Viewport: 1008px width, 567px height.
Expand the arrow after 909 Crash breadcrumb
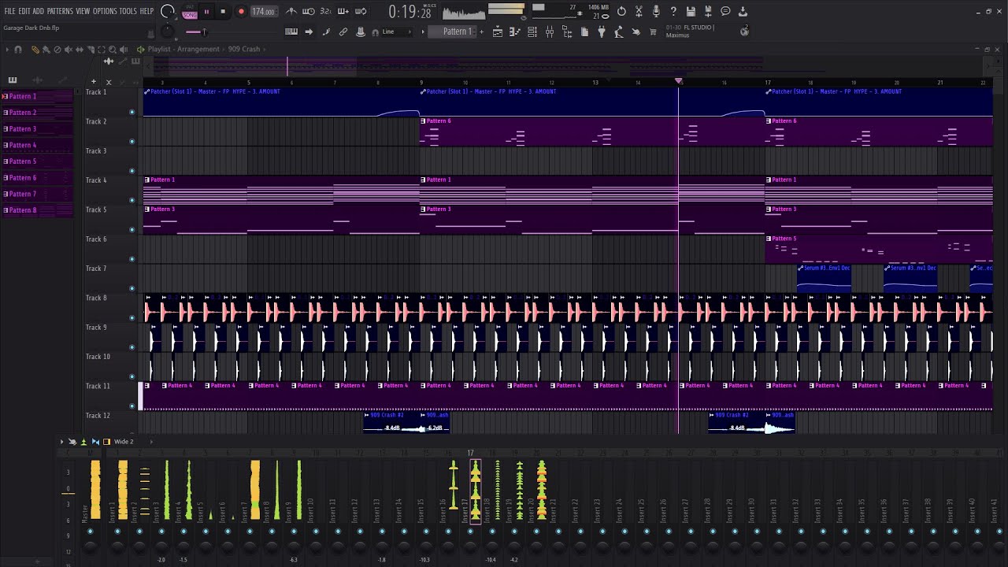265,49
